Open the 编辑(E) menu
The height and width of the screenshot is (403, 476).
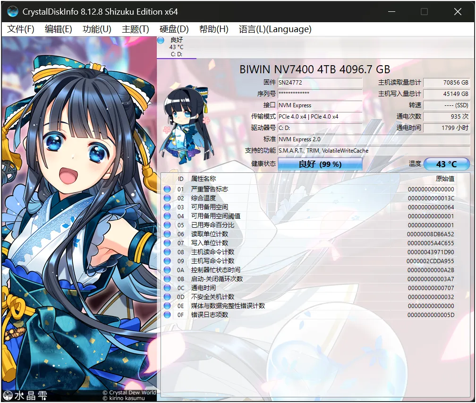coord(58,29)
